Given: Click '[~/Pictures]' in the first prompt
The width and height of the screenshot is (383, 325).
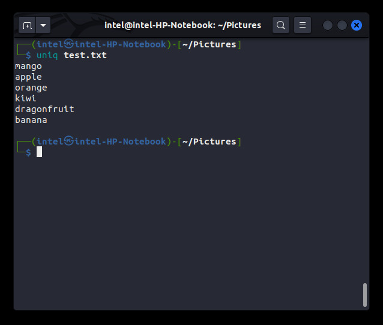Looking at the screenshot, I should 210,44.
